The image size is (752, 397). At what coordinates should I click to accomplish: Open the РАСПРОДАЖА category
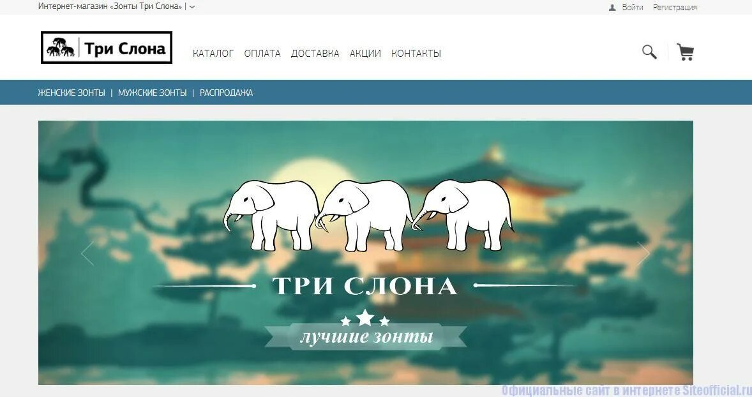click(x=227, y=93)
